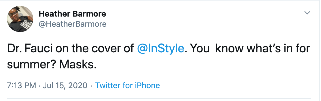Click the tweet text starting 'Dr. Fauci'
The image size is (321, 101).
[158, 57]
